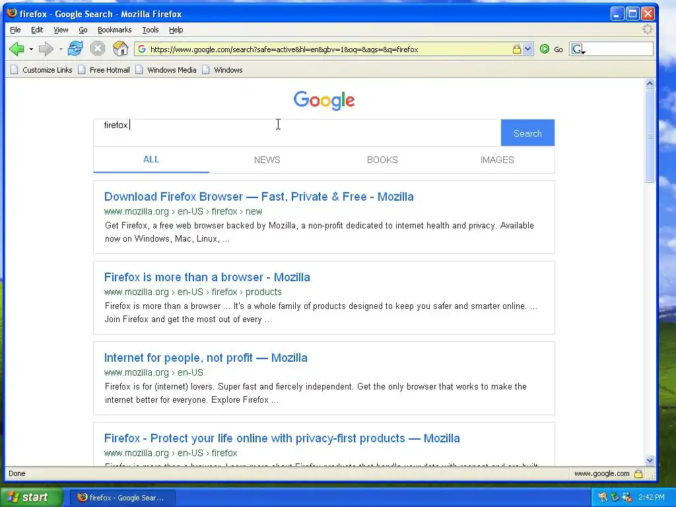Open Firefox - Protect your life online link
The image size is (676, 507).
coord(282,438)
